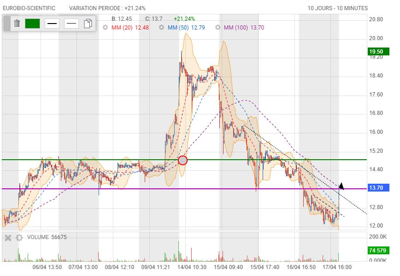Screen dimensions: 400x276
Task: Open the volume indicator settings gear
Action: click(x=19, y=238)
